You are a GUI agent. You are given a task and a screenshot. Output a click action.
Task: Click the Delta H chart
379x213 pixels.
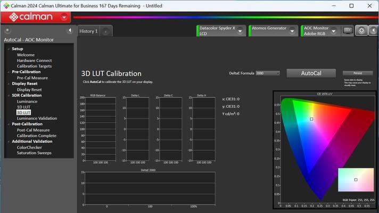point(204,129)
